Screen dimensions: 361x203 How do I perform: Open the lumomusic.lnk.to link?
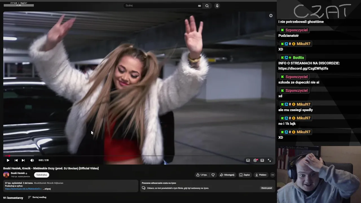(x=23, y=189)
